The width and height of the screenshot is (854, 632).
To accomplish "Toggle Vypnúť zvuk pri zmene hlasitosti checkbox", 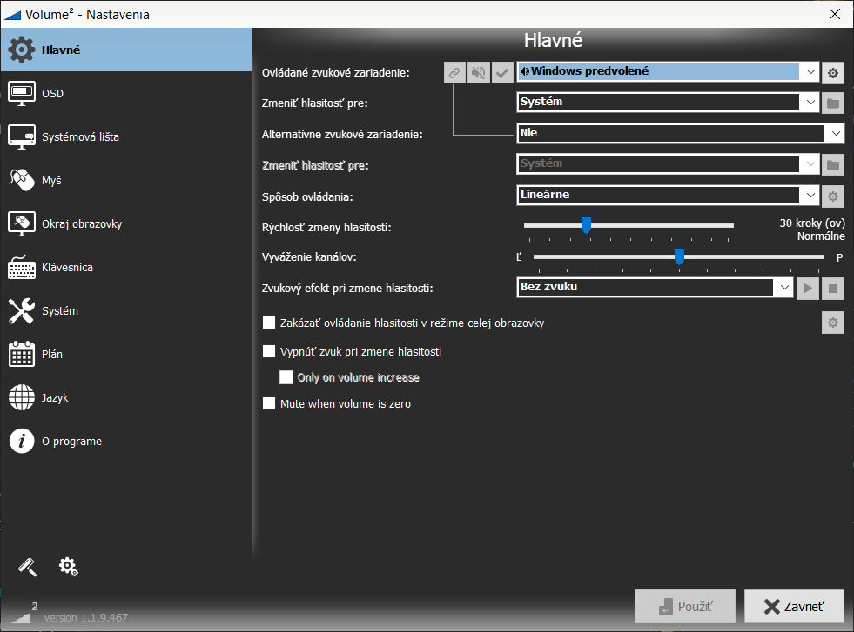I will click(269, 352).
